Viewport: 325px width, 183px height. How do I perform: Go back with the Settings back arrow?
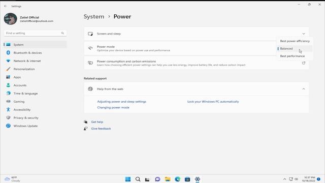click(x=6, y=6)
